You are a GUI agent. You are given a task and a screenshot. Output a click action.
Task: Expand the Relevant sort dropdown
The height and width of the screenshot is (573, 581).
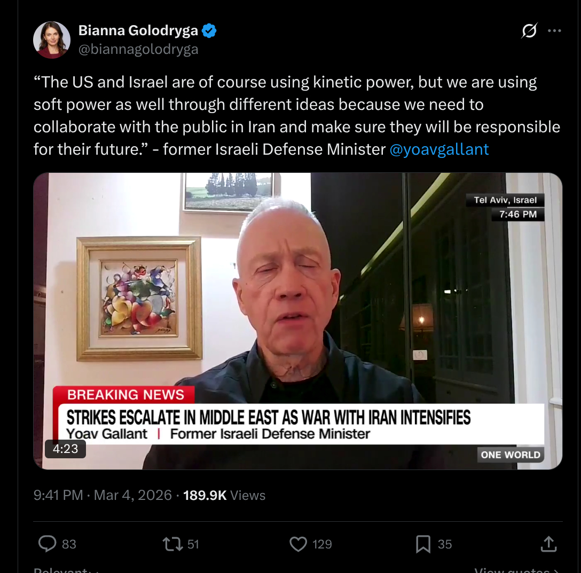click(66, 570)
